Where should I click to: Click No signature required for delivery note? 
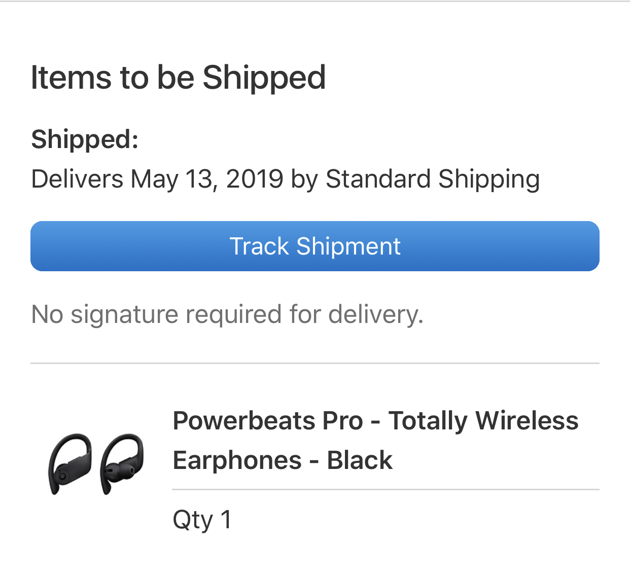pyautogui.click(x=227, y=314)
